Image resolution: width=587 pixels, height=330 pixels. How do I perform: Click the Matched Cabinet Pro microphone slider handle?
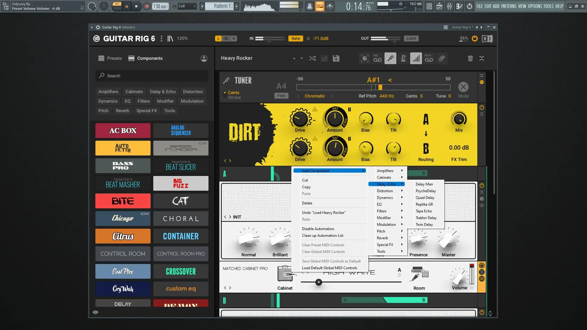coord(319,282)
